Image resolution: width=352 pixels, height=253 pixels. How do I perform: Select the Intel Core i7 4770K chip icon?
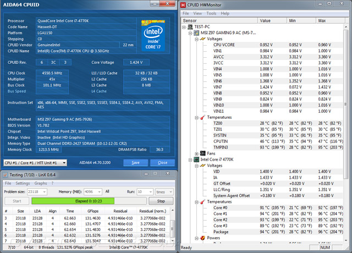(197, 159)
